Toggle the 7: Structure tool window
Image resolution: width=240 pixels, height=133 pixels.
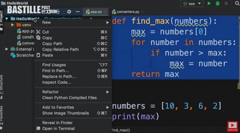pos(1,87)
